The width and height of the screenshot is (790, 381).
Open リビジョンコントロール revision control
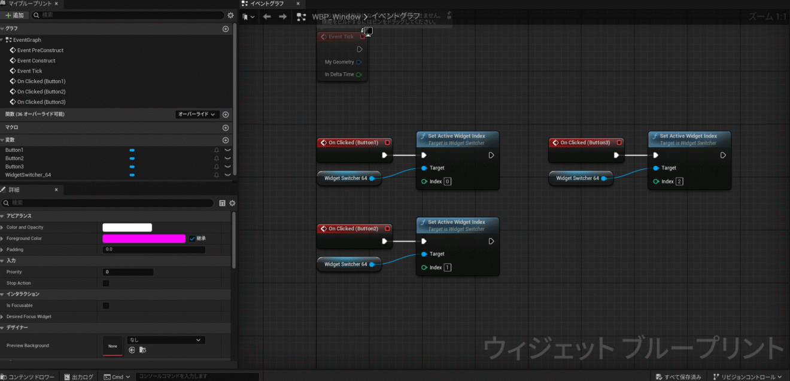(x=749, y=377)
